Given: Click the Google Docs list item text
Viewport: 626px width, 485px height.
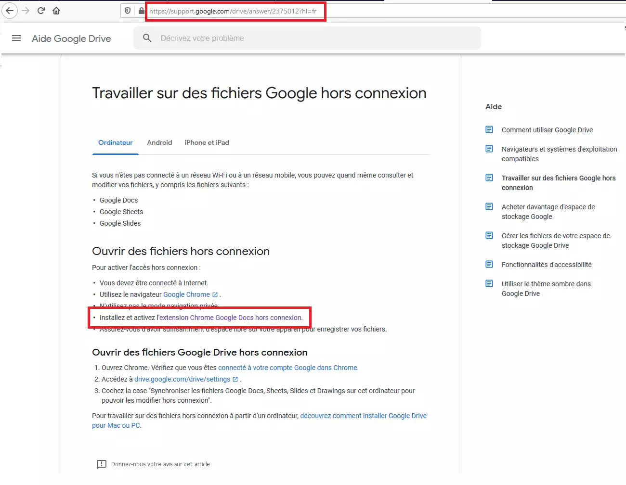Looking at the screenshot, I should [x=118, y=200].
